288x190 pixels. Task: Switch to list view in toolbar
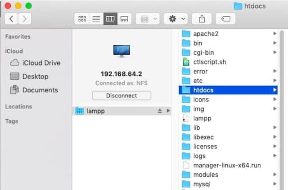95,19
